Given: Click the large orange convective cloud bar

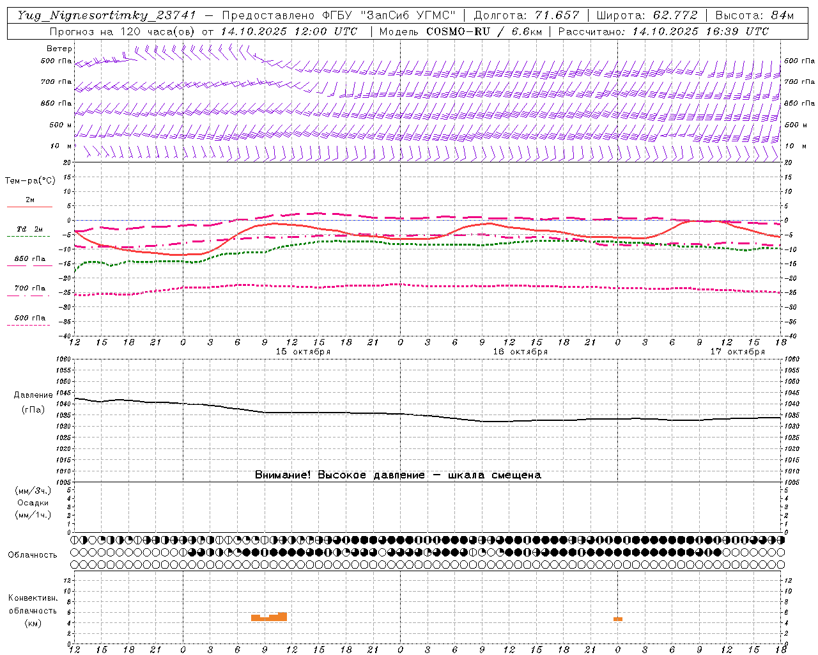Looking at the screenshot, I should click(269, 617).
